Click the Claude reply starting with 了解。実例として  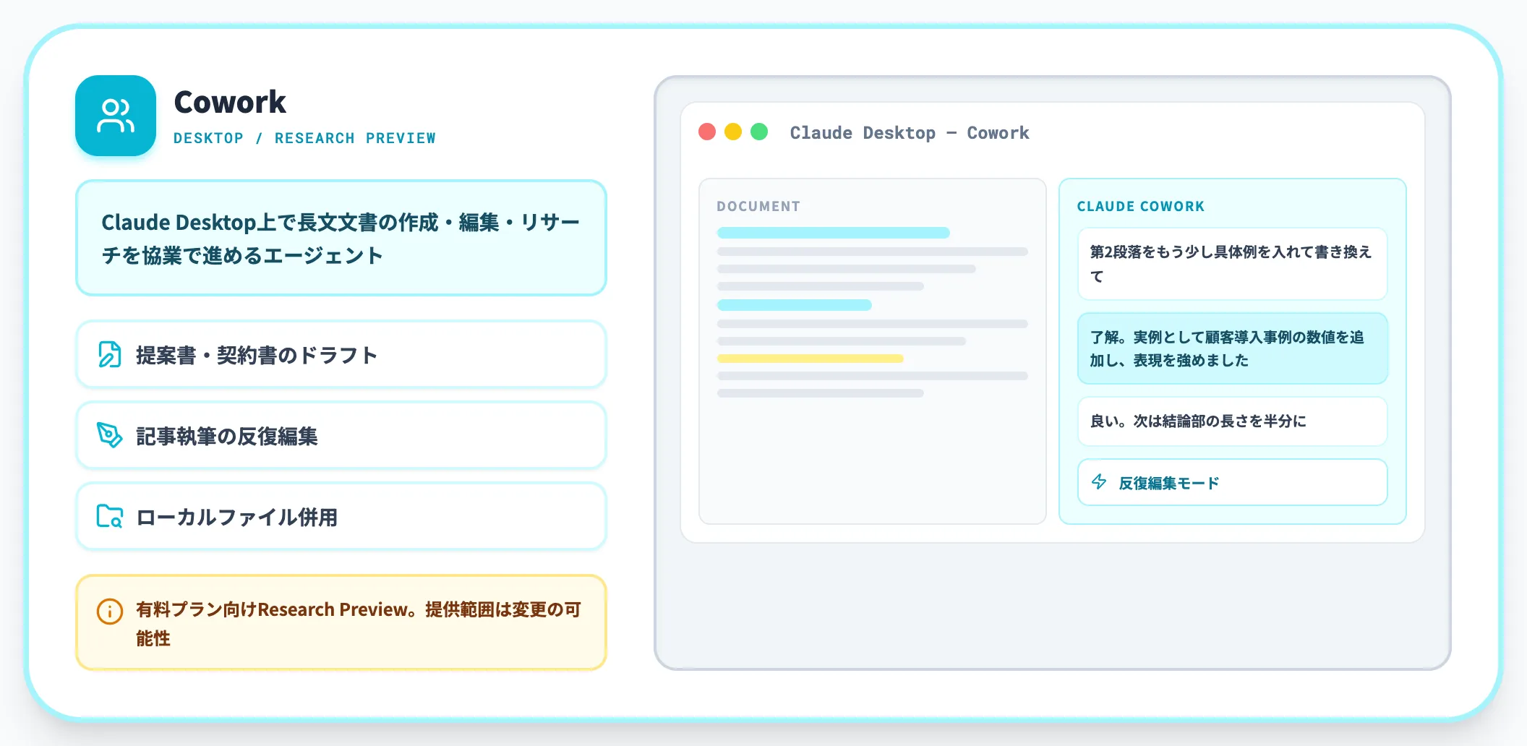pos(1233,348)
